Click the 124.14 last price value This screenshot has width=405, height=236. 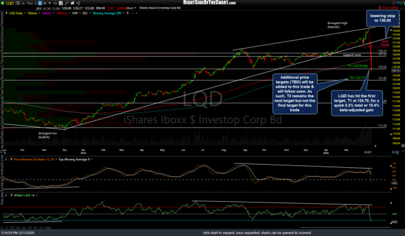100,8
